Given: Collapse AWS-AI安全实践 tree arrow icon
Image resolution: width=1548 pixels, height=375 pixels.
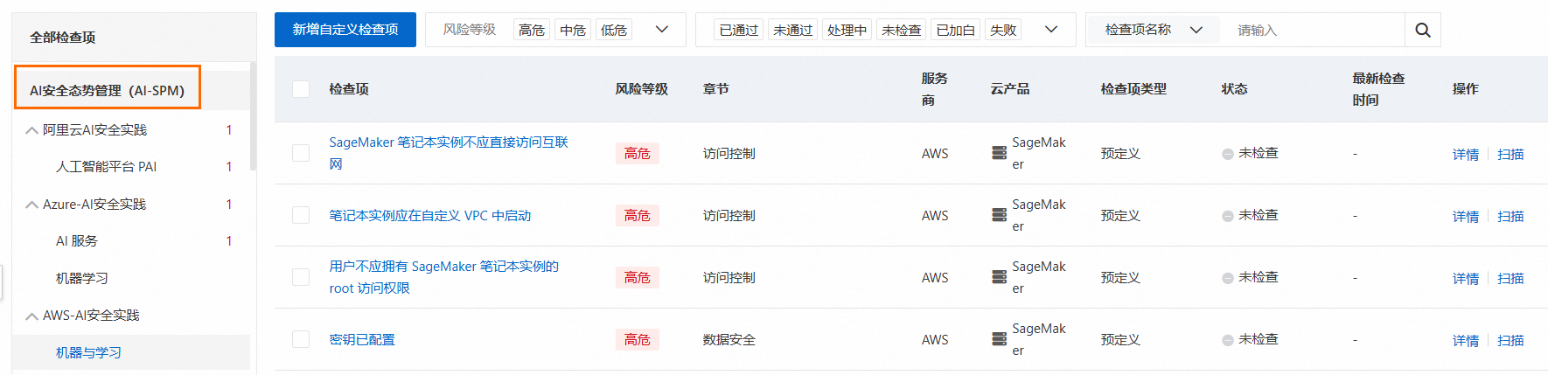Looking at the screenshot, I should 31,316.
